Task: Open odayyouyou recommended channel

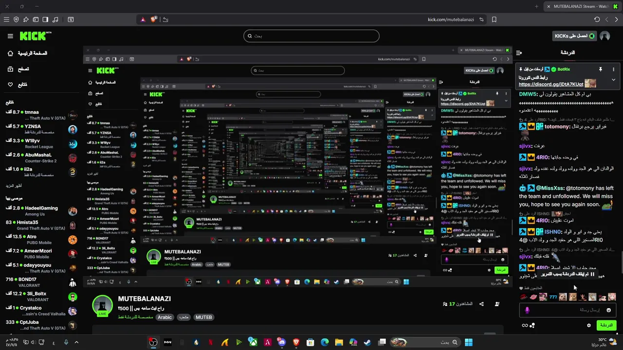Action: pyautogui.click(x=41, y=268)
